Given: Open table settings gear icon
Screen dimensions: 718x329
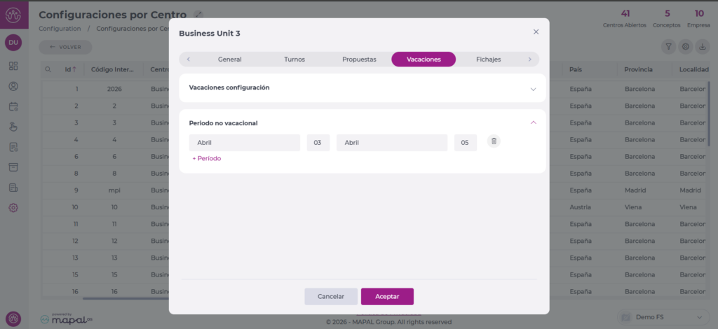Looking at the screenshot, I should point(686,47).
